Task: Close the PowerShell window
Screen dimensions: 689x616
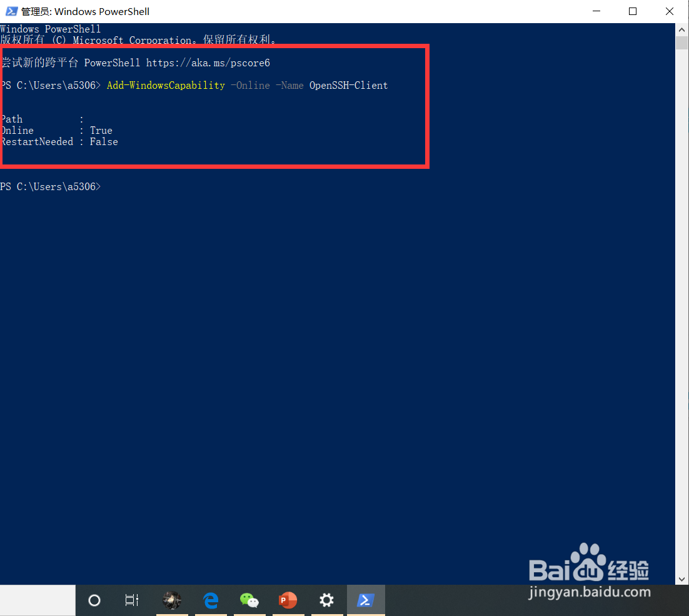Action: pyautogui.click(x=669, y=11)
